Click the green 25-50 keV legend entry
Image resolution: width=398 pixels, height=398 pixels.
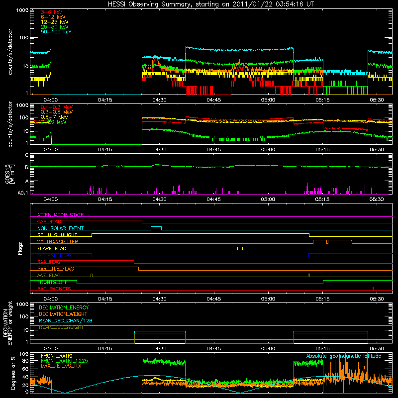tap(55, 27)
